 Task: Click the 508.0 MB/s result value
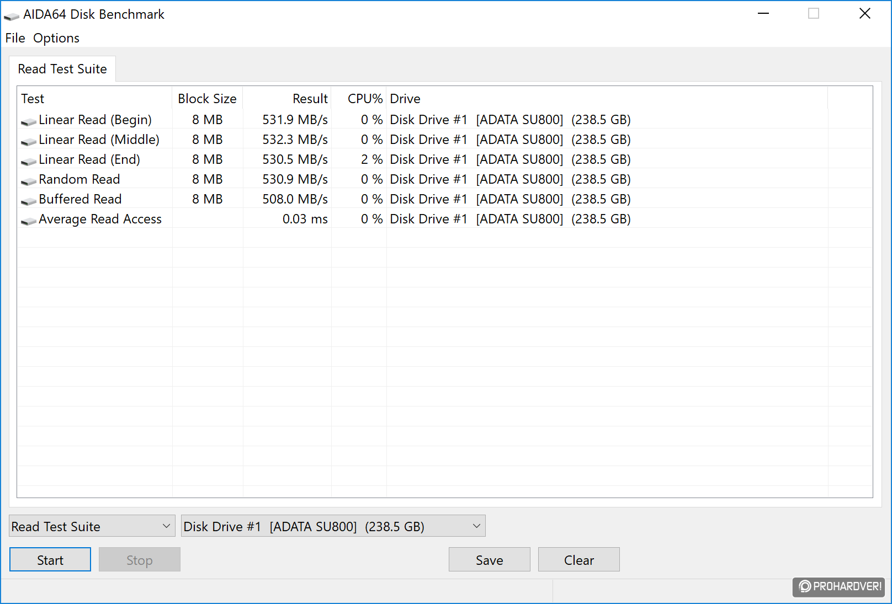295,199
